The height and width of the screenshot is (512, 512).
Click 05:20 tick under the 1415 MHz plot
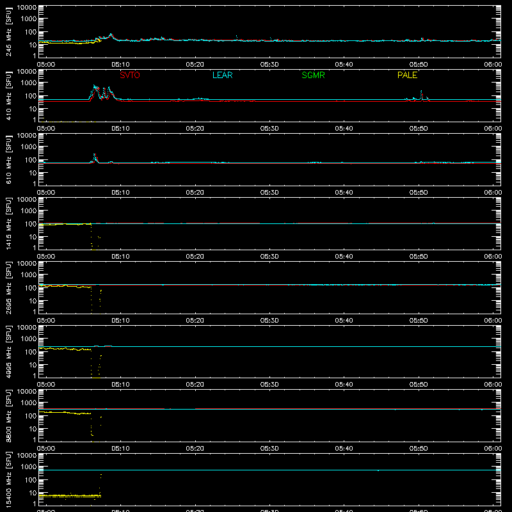coord(195,257)
